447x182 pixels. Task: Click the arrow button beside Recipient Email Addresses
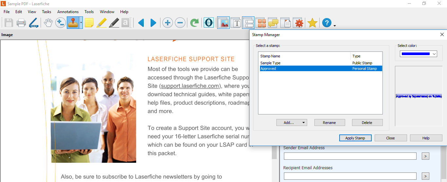[x=425, y=176]
